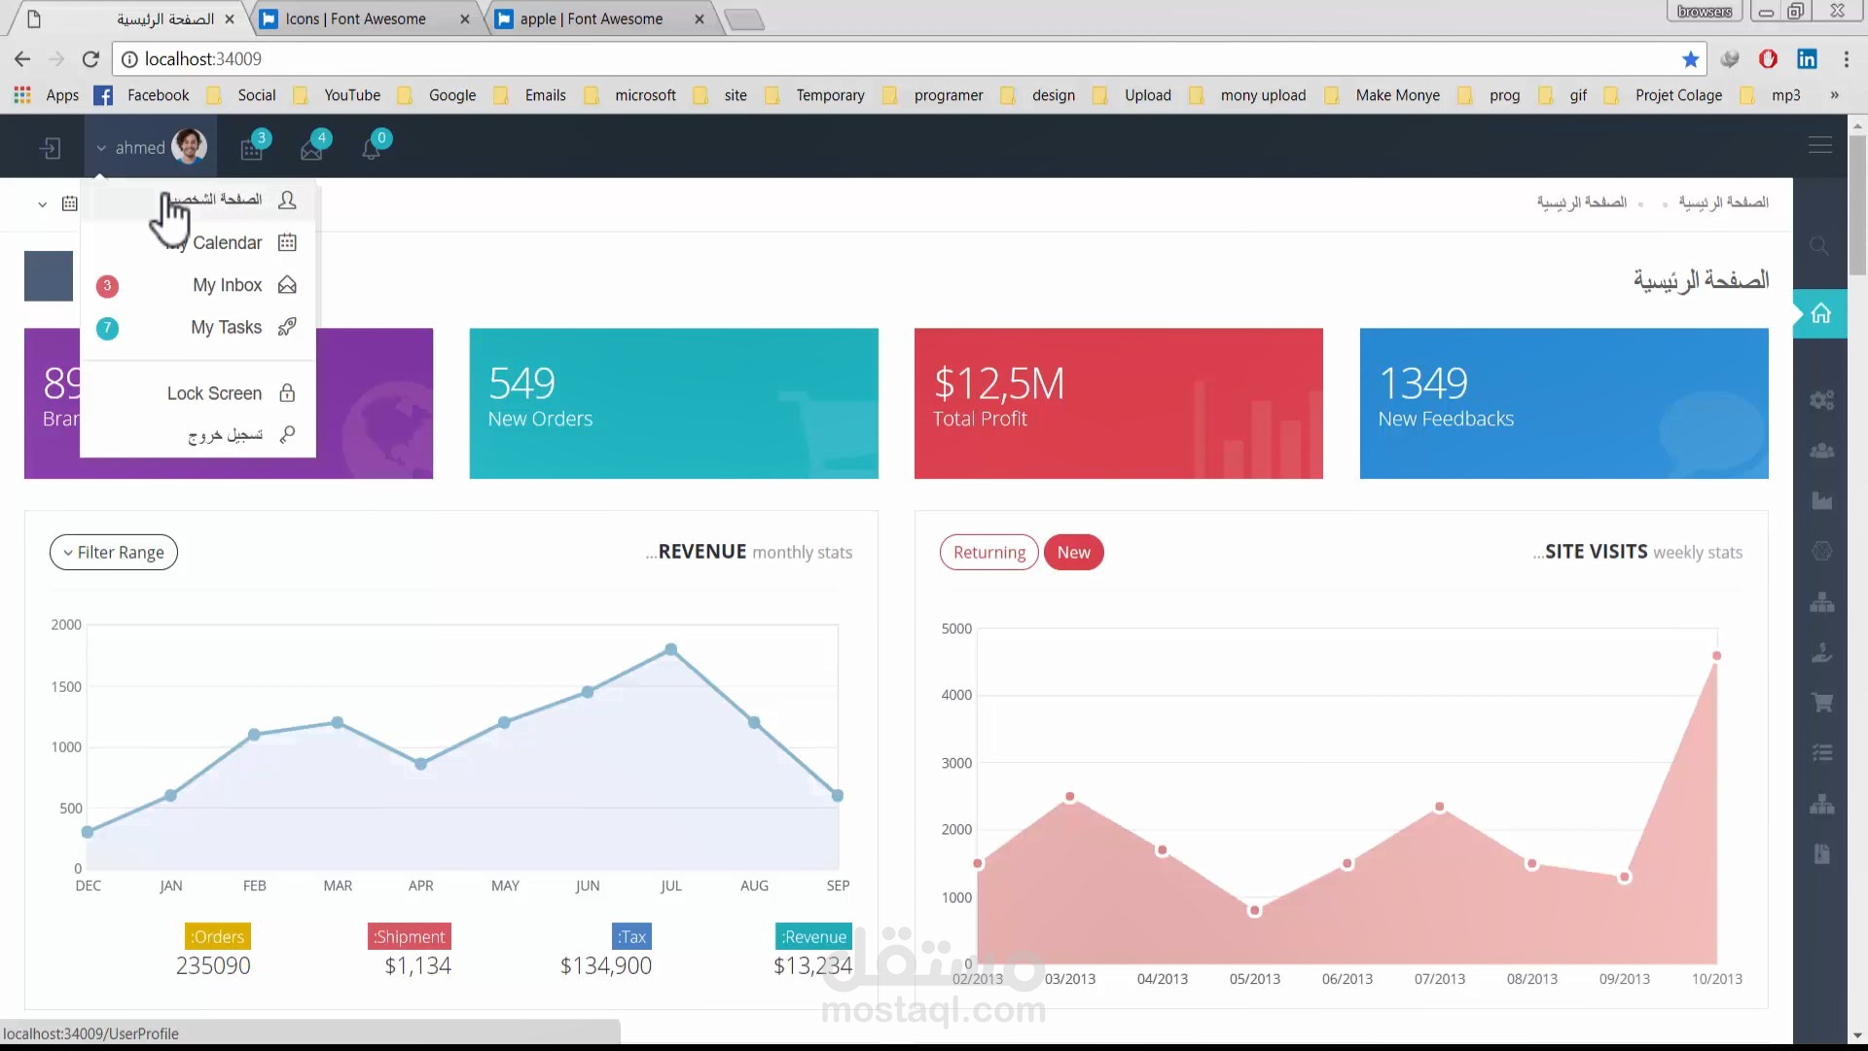Toggle the New visitors filter
Image resolution: width=1868 pixels, height=1051 pixels.
[x=1073, y=553]
